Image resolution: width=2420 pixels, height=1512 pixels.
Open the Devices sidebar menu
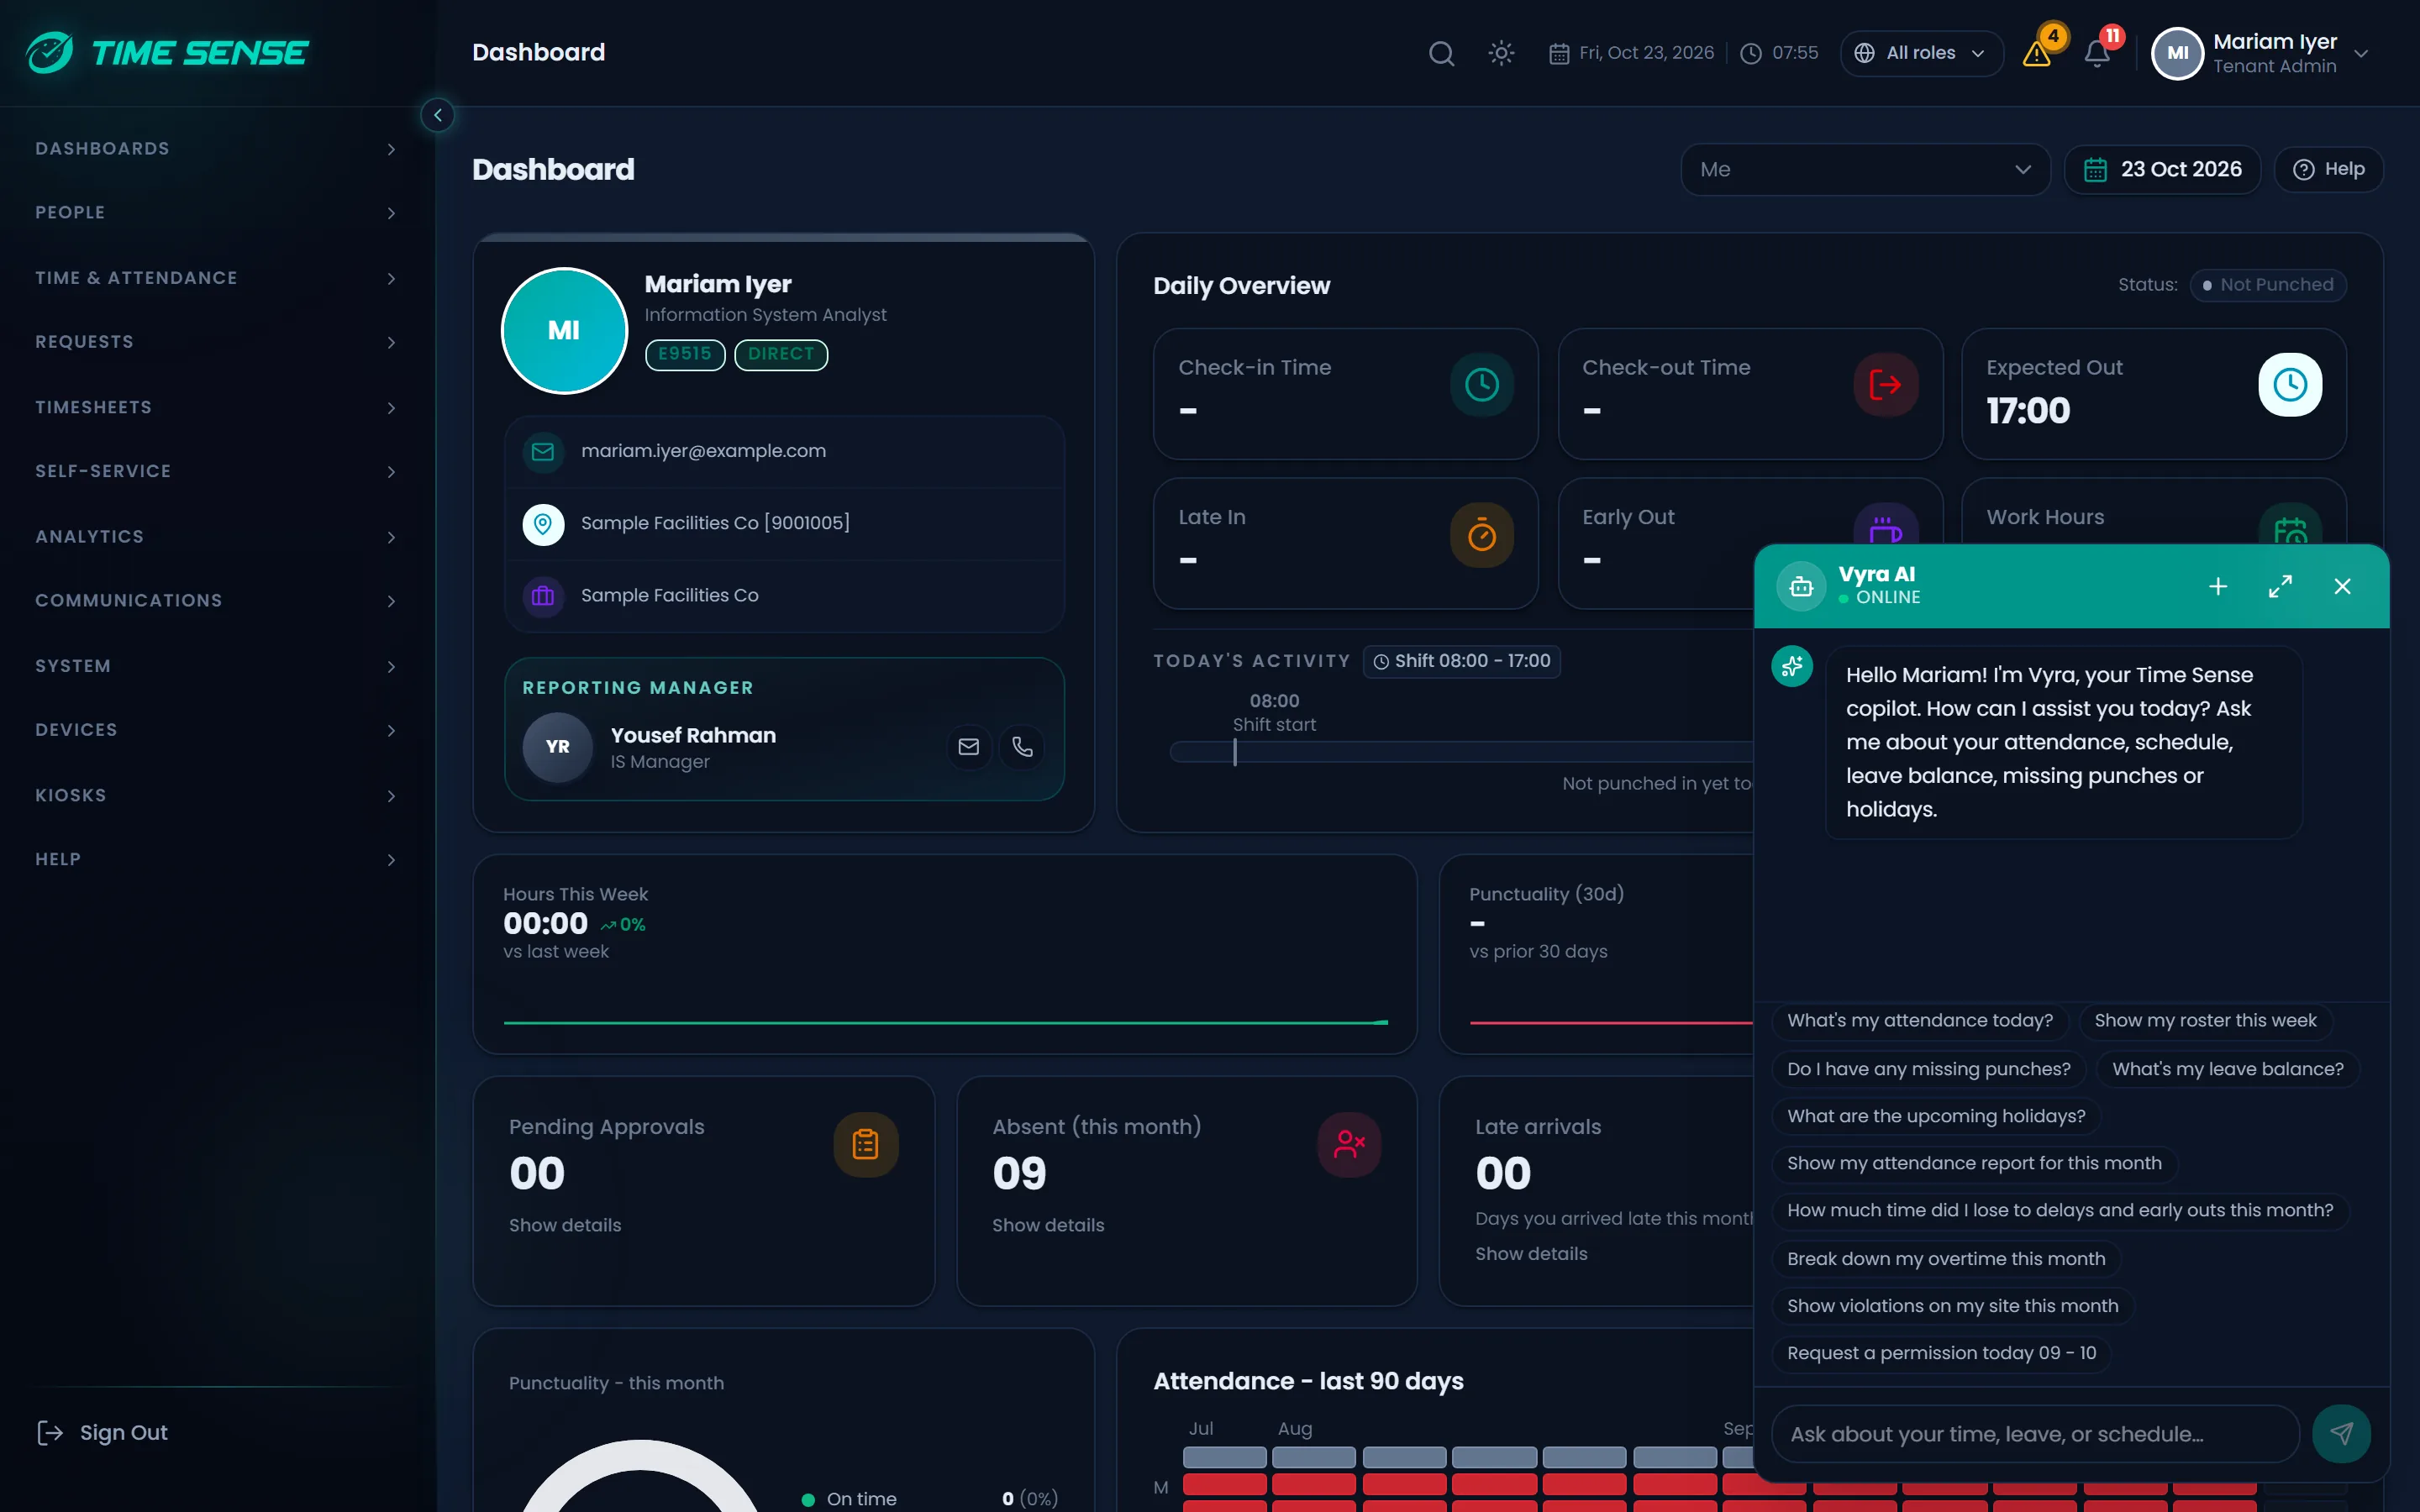tap(217, 730)
